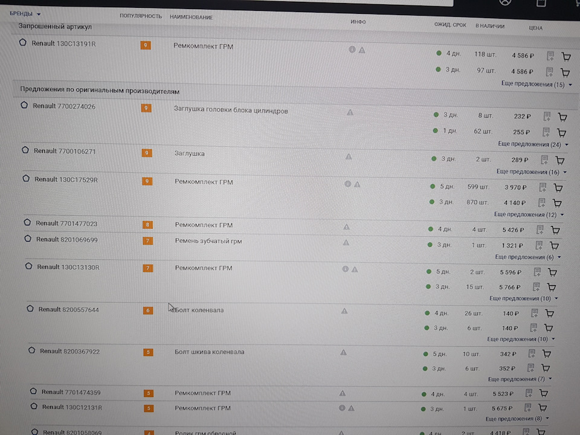Sort by ЦЕНА column

(536, 28)
